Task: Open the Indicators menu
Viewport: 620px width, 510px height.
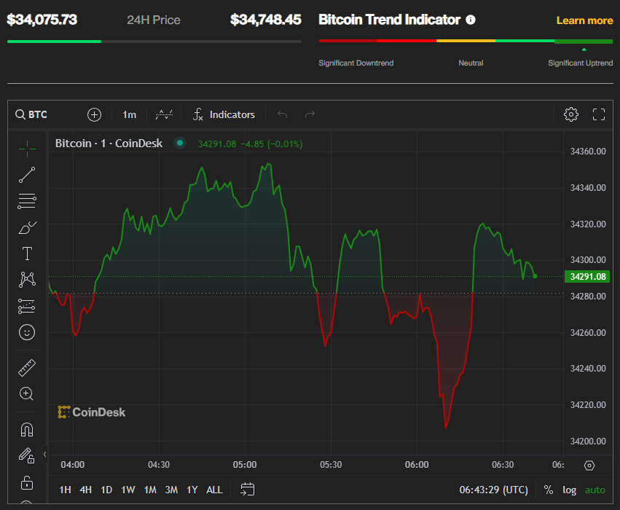Action: [x=224, y=114]
